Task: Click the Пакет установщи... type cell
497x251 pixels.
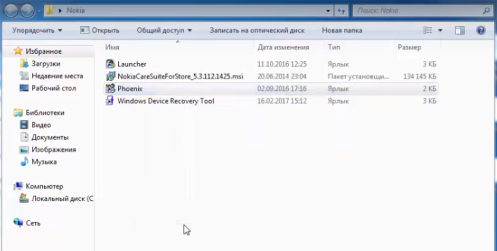Action: click(358, 77)
